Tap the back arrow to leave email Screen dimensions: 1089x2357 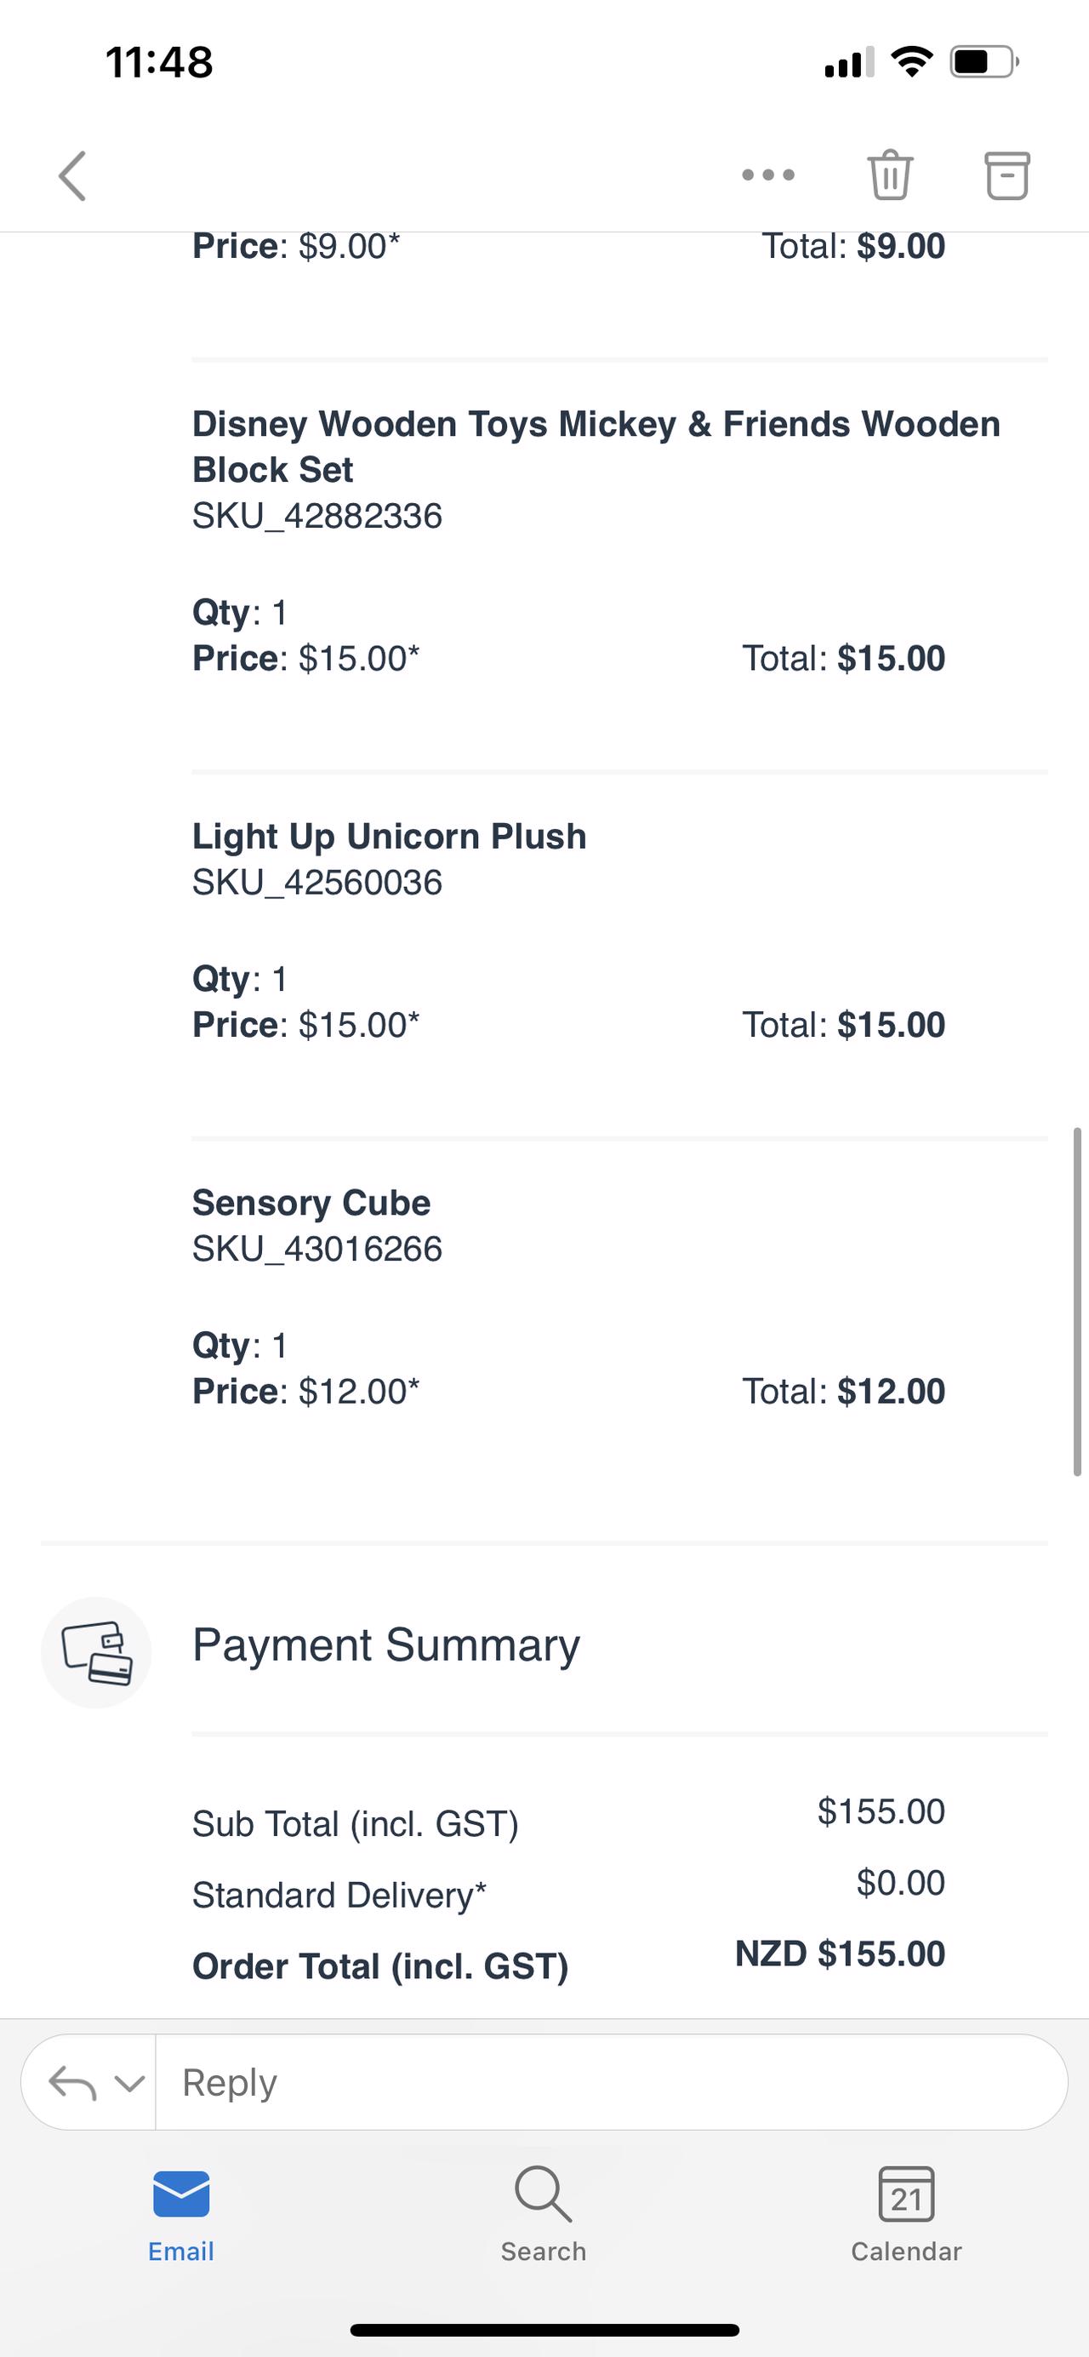coord(73,175)
